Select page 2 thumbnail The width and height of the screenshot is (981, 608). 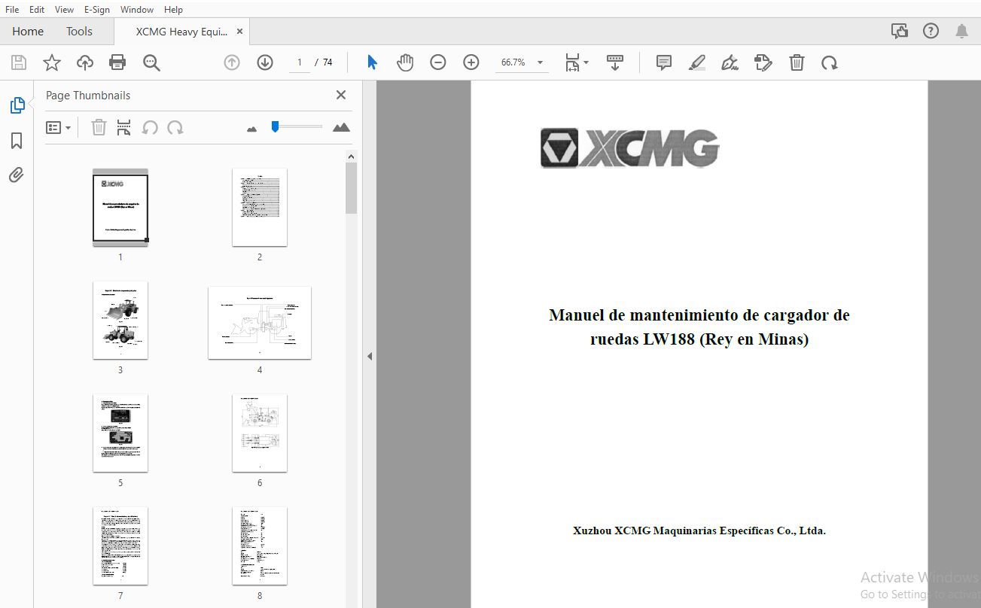click(x=260, y=208)
